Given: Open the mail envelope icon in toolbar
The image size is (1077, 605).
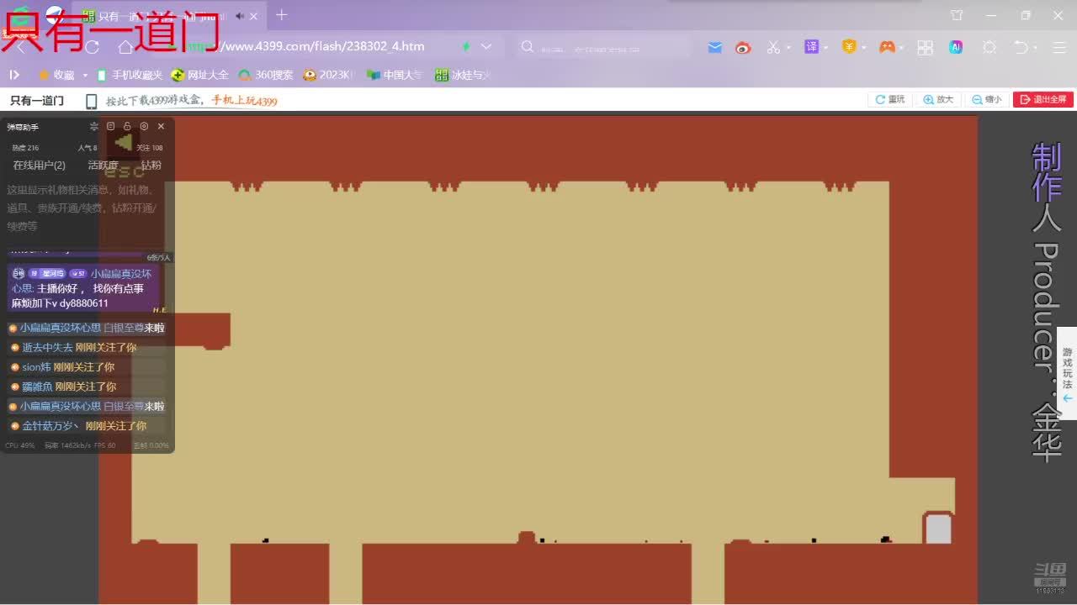Looking at the screenshot, I should click(x=714, y=47).
